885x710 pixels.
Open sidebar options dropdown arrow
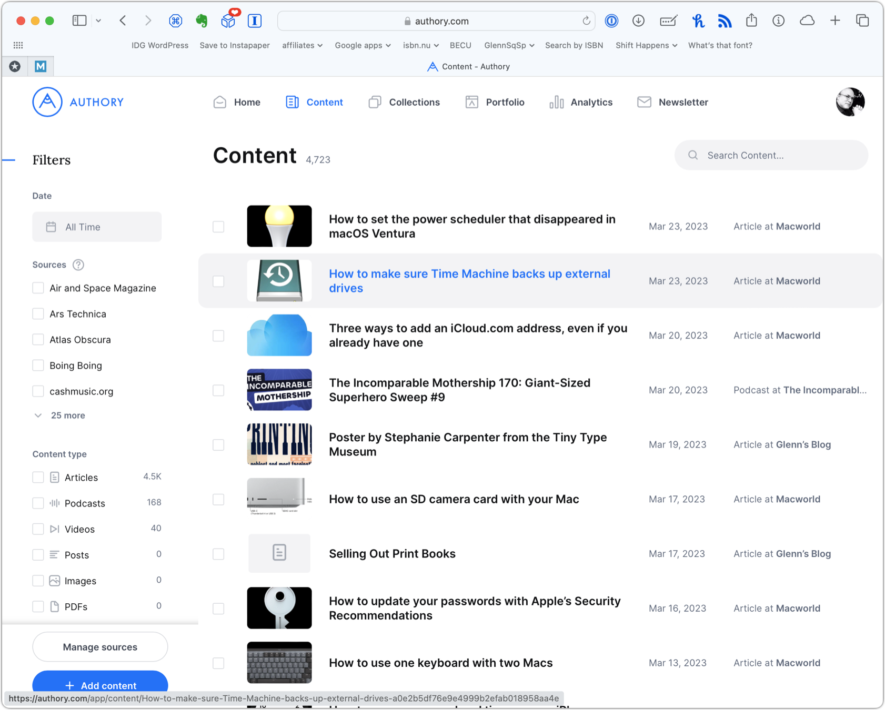98,21
